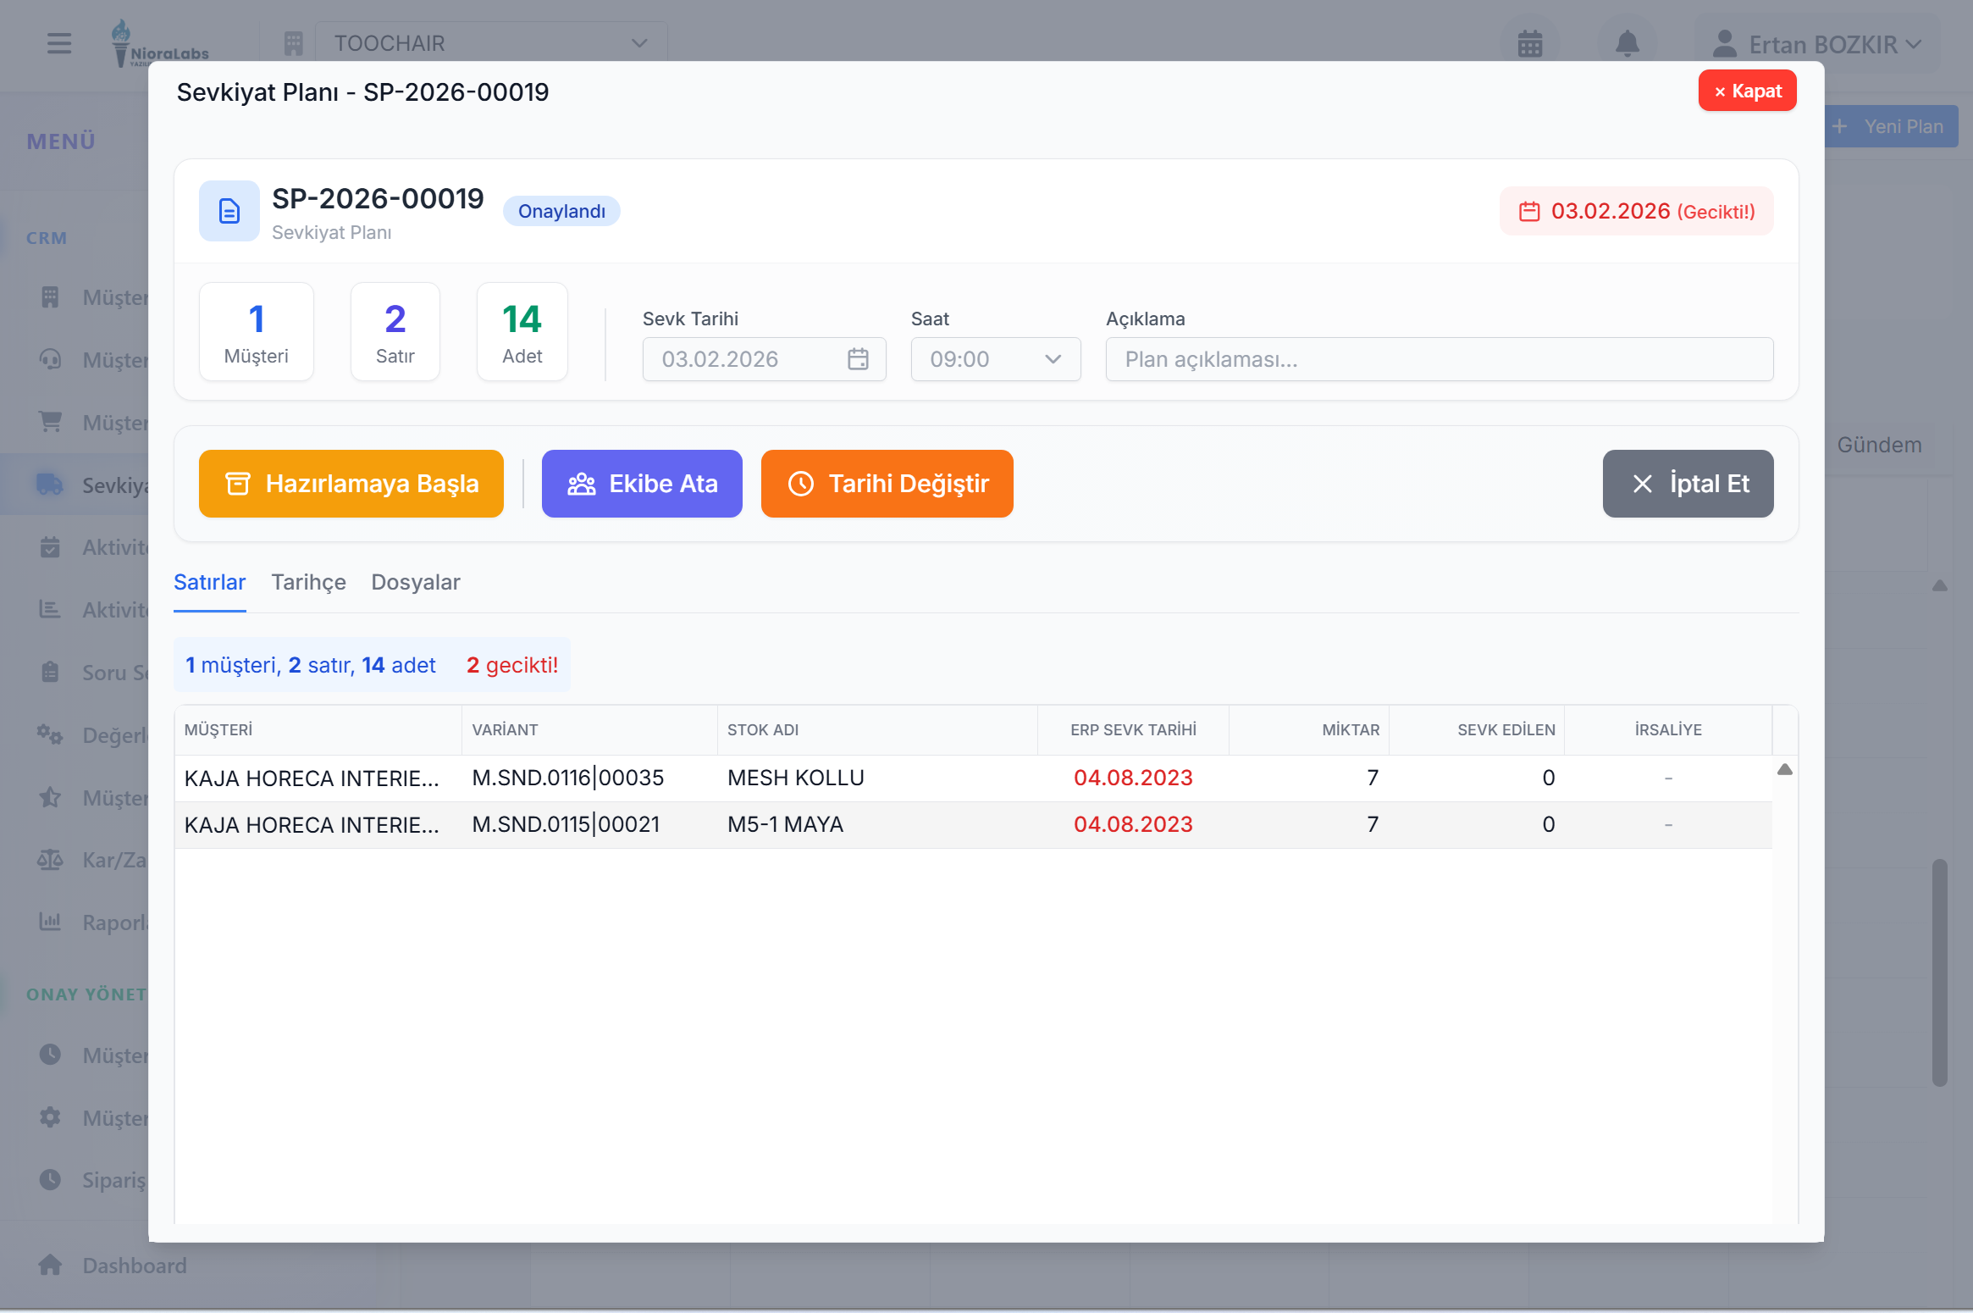
Task: Click the Ekibe Ata button
Action: coord(642,484)
